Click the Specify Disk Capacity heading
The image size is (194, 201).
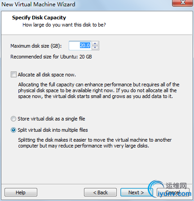39,18
